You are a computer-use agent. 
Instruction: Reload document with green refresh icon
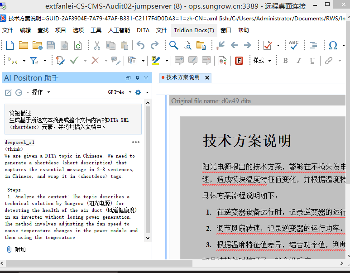[78, 45]
